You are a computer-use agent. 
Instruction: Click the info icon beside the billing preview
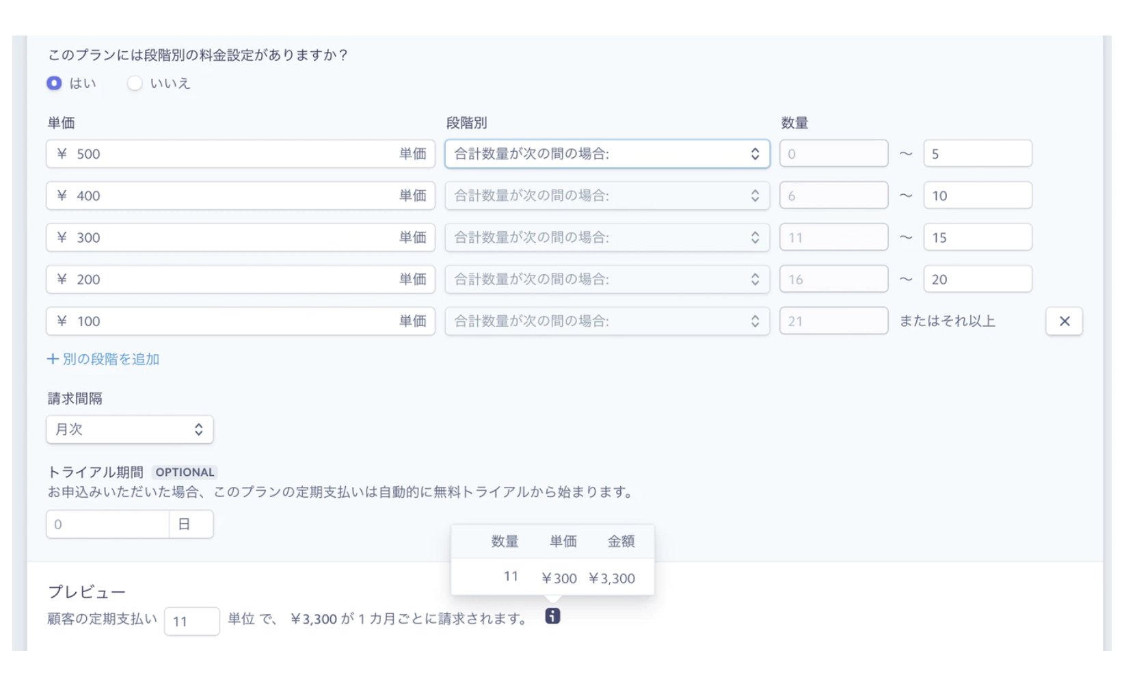[x=552, y=616]
